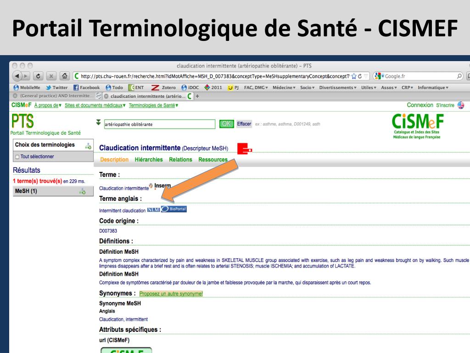Click the CISMeF header link
The image size is (470, 353).
(21, 105)
